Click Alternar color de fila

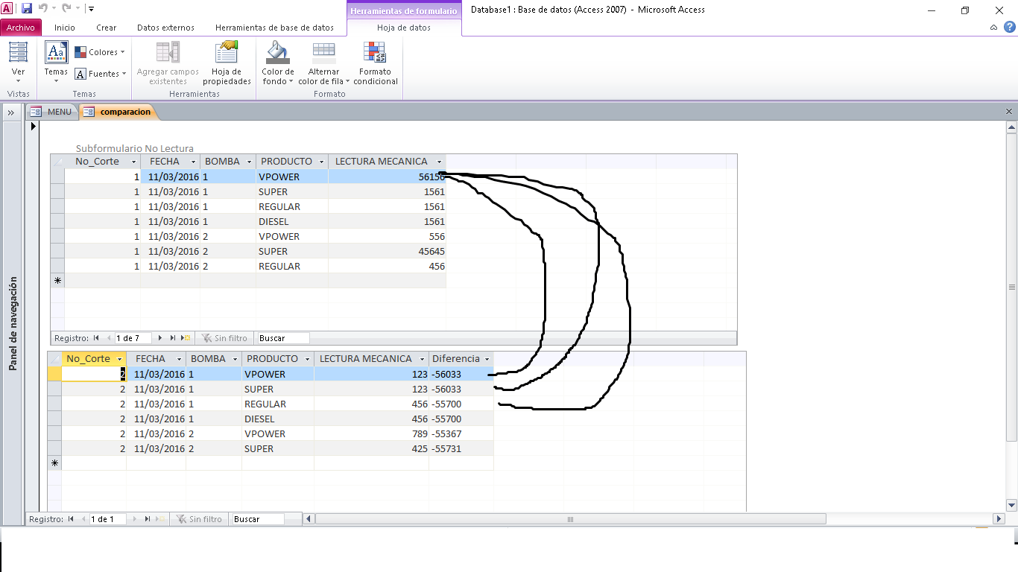pos(323,64)
